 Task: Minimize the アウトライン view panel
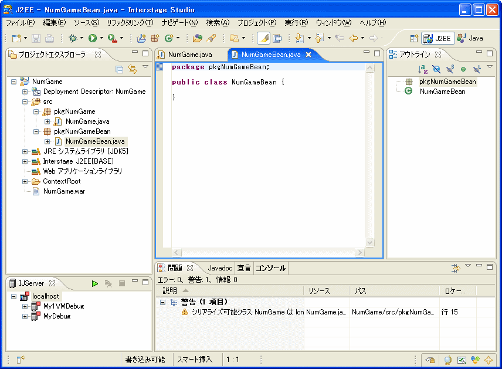[479, 52]
